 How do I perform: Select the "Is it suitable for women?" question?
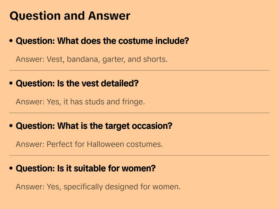(86, 168)
